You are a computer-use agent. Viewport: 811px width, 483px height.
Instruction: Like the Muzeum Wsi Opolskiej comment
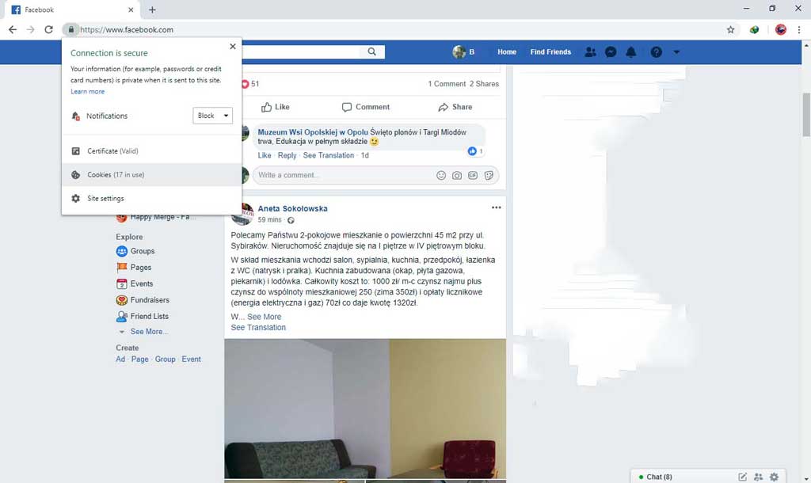pyautogui.click(x=265, y=155)
